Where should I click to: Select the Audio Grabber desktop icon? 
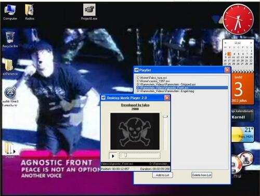click(x=10, y=97)
